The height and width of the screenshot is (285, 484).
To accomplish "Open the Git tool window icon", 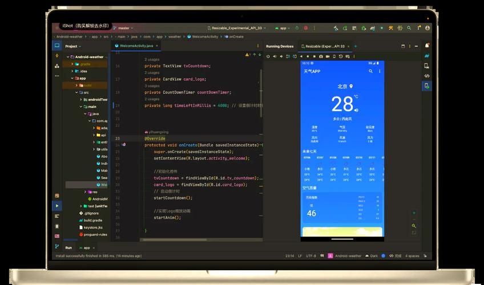I will point(57,246).
